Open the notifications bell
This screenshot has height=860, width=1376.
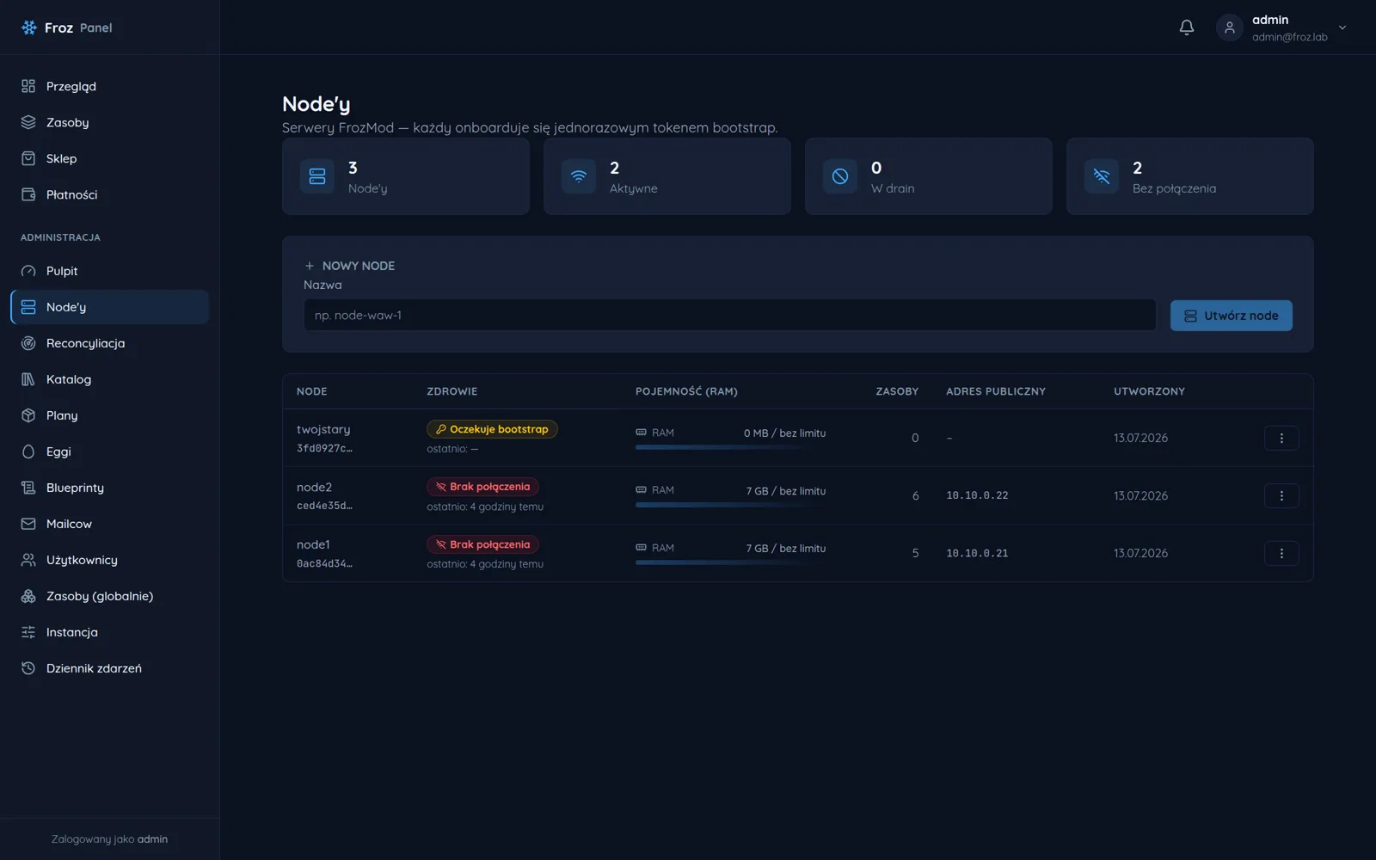(1187, 28)
